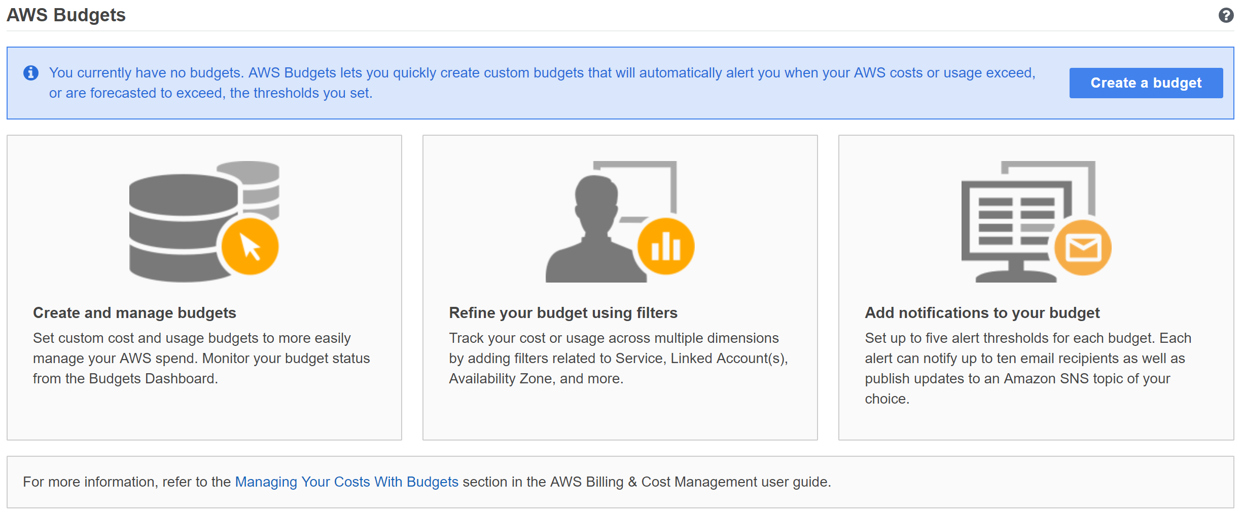Select the 'Refine your budget using filters' heading

click(563, 313)
